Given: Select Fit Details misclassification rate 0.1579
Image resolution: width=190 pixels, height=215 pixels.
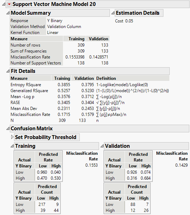Looking at the screenshot, I should click(88, 115).
